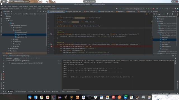Click Git commit checkmark icon
This screenshot has width=179, height=100.
[x=162, y=9]
